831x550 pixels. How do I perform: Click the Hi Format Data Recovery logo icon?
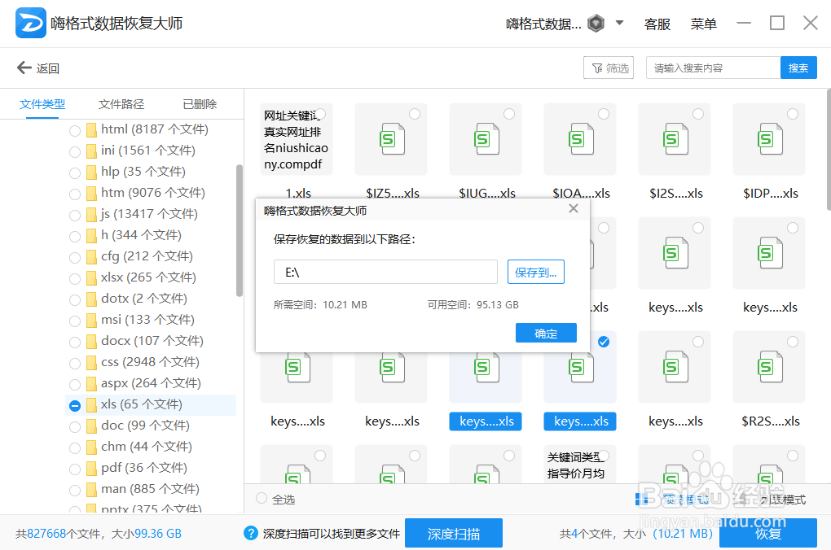[30, 24]
